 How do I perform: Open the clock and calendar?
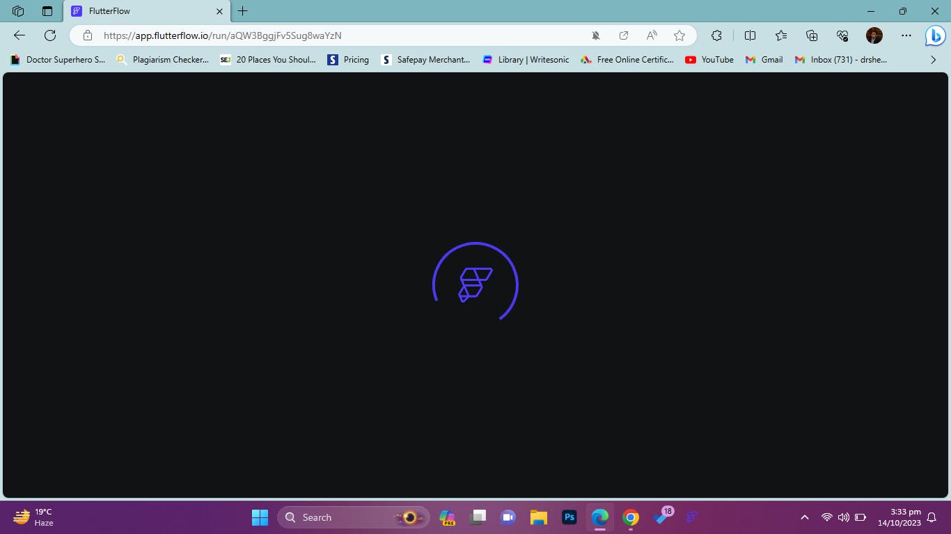point(899,517)
